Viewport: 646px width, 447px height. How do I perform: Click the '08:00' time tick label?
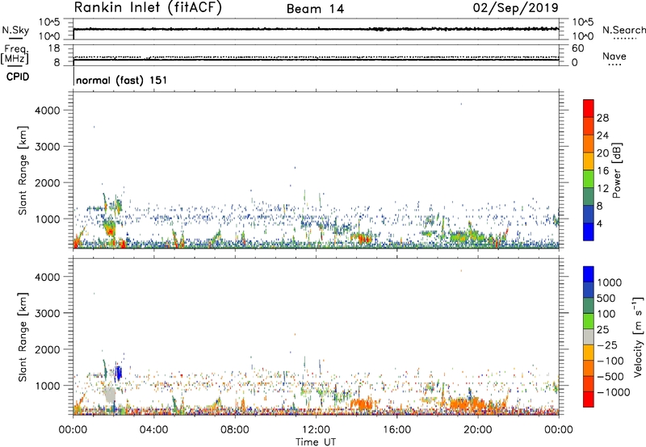[235, 430]
